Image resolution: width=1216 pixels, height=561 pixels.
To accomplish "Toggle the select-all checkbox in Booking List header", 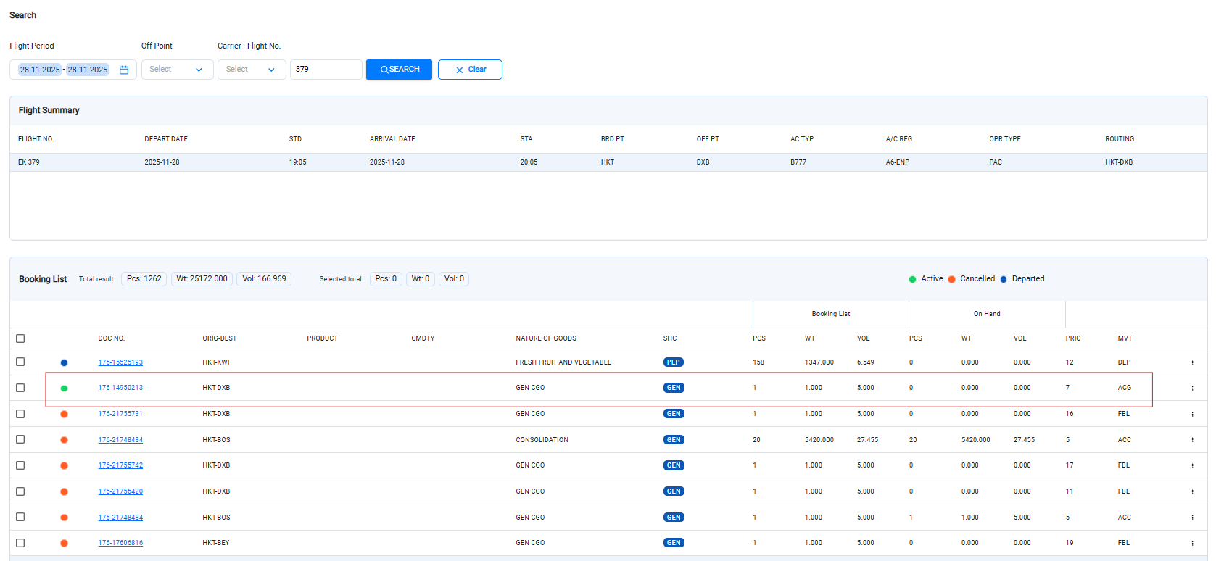I will [20, 338].
